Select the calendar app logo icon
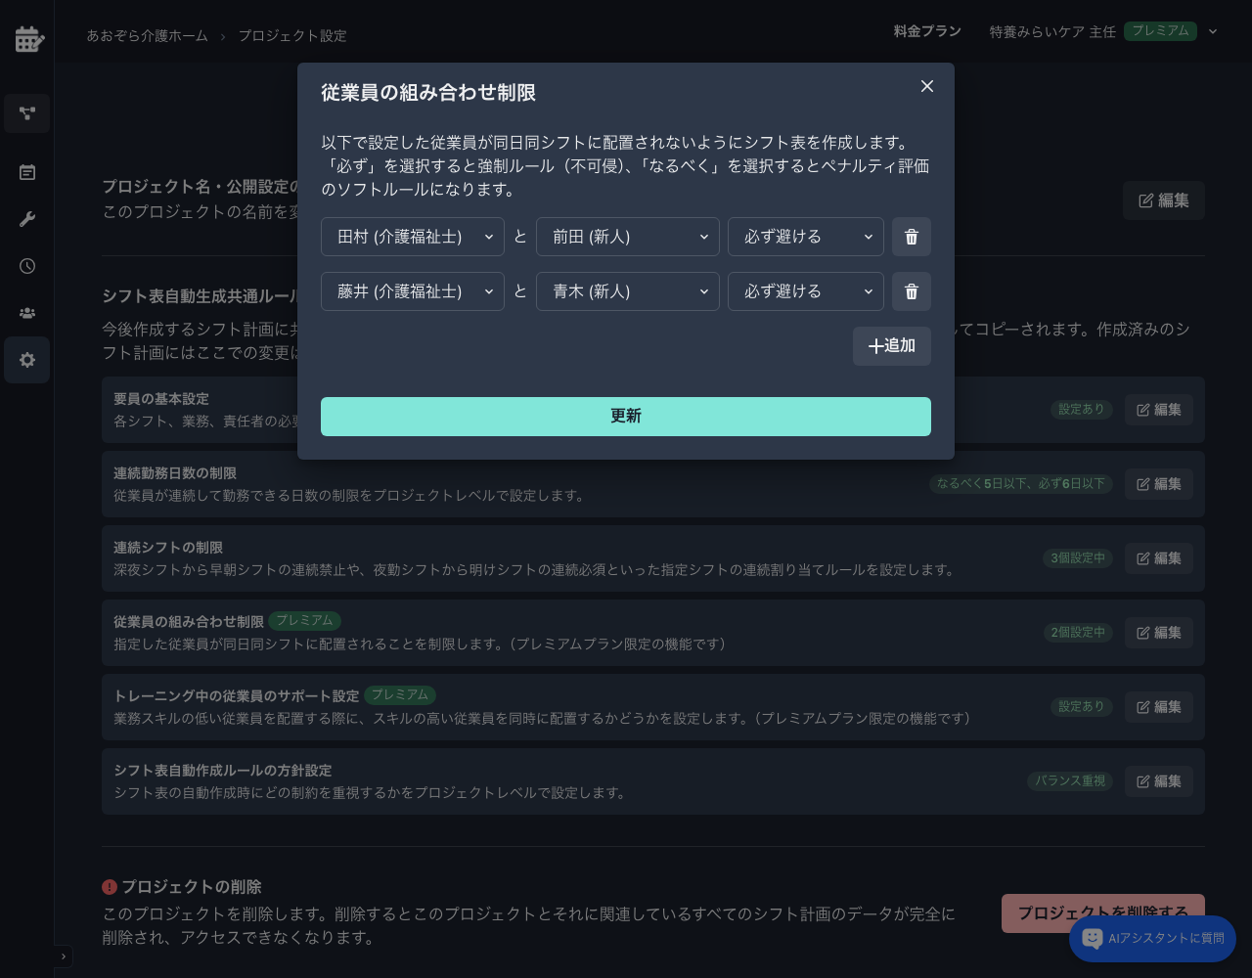 [x=26, y=39]
